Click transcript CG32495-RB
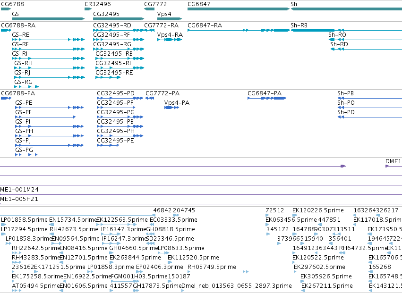Viewport: 402px width, 293px height. tap(114, 54)
